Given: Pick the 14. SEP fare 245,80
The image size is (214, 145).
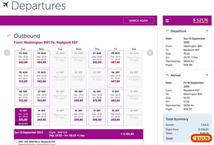Looking at the screenshot, I should 42,117.
